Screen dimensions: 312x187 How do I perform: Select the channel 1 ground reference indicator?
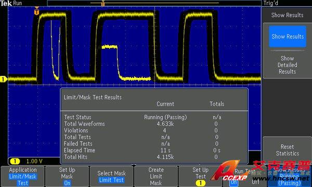point(3,79)
